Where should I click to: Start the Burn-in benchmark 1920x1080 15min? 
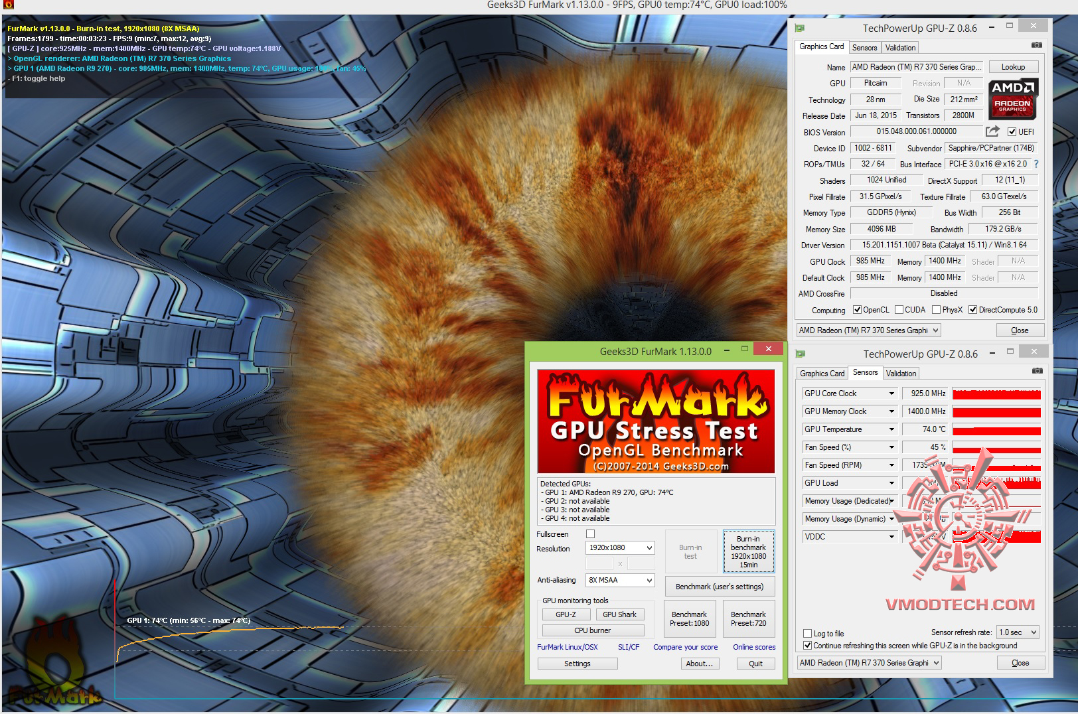coord(748,551)
